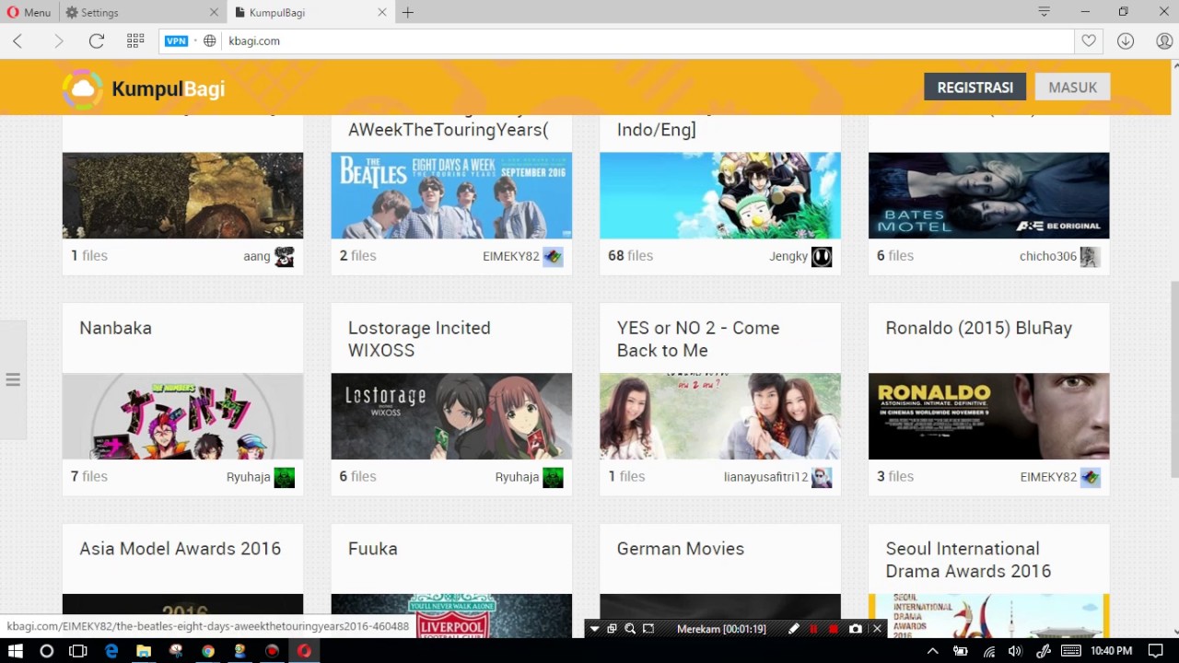This screenshot has height=663, width=1179.
Task: Launch Microsoft Edge from taskbar
Action: [111, 650]
